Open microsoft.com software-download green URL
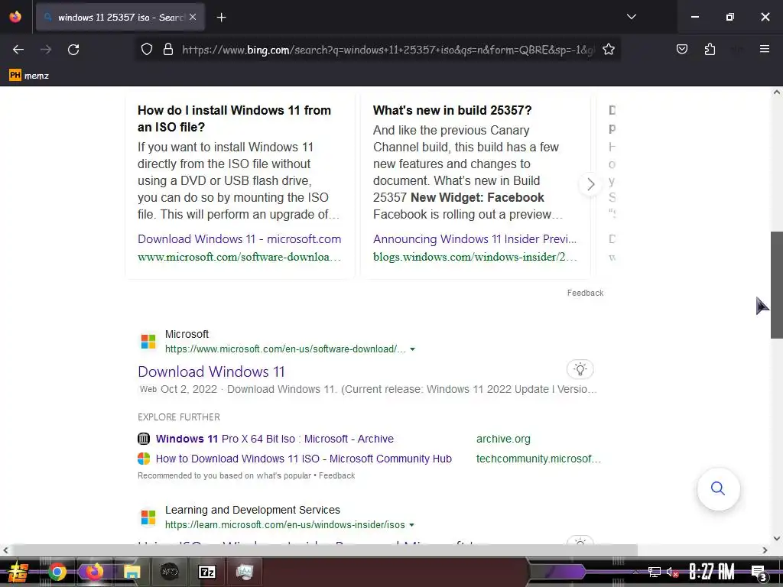 pyautogui.click(x=285, y=349)
